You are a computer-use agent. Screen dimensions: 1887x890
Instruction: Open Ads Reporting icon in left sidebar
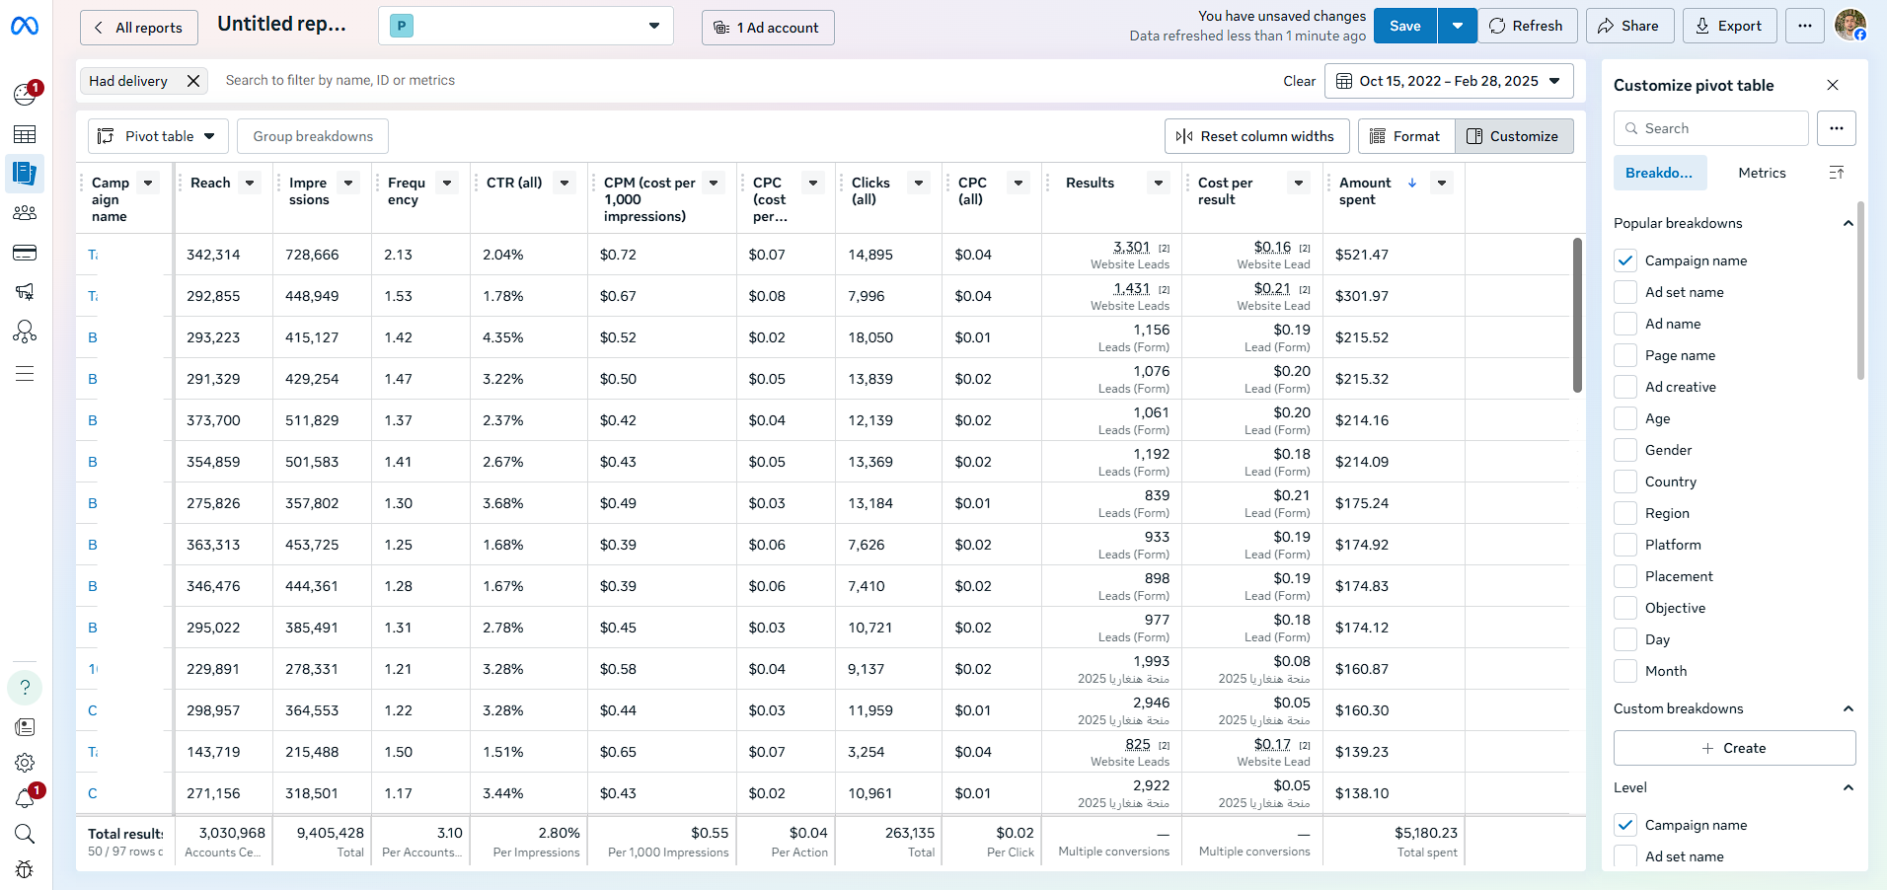(x=25, y=174)
